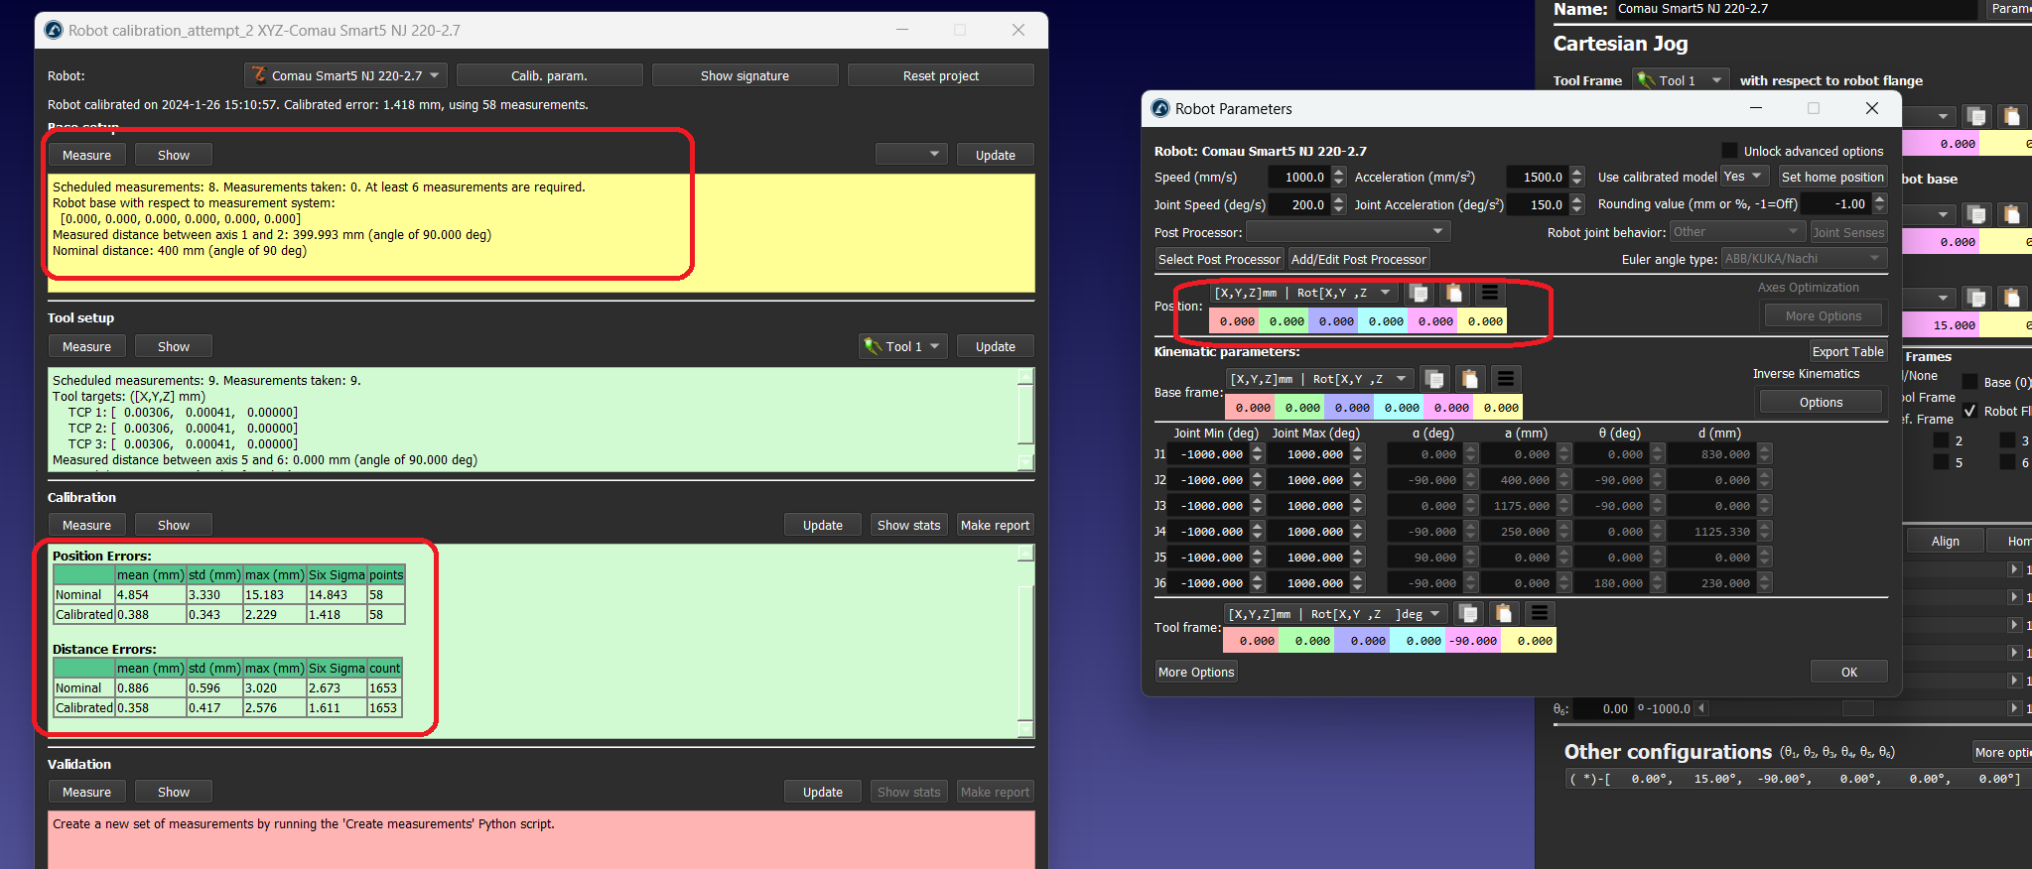The width and height of the screenshot is (2032, 869).
Task: Click Show stats in the Calibration section
Action: 908,525
